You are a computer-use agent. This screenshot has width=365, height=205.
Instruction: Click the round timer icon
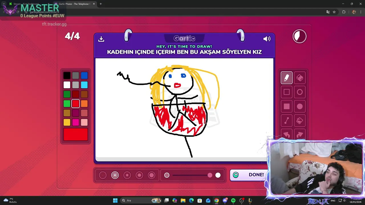299,36
